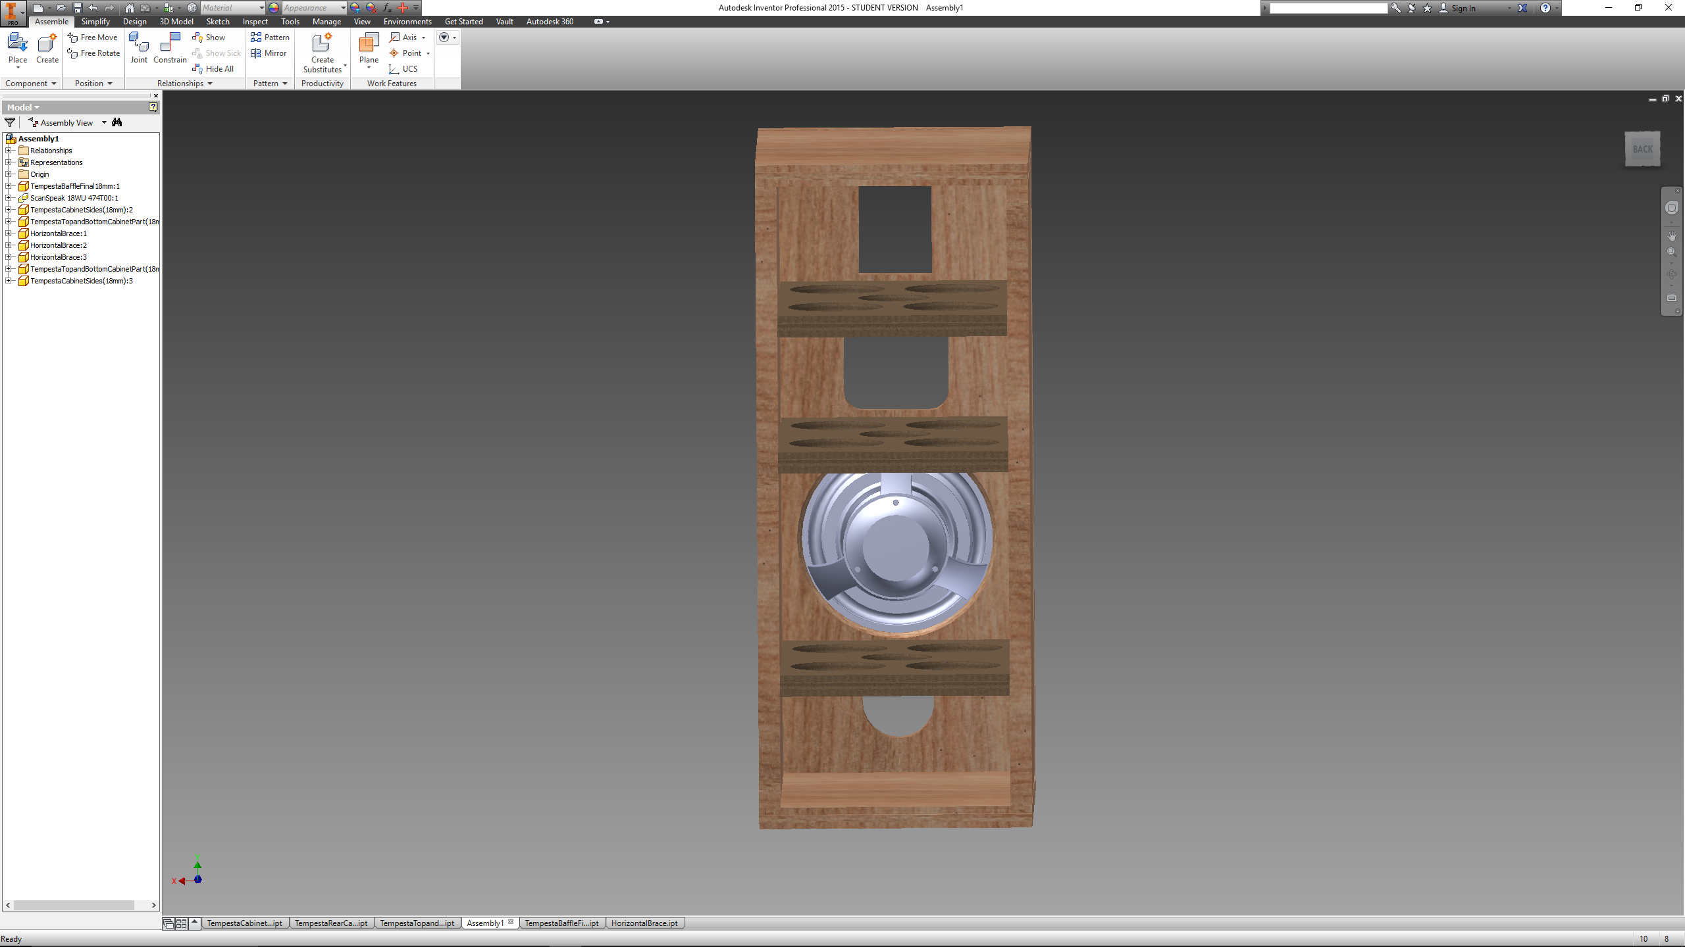Open the Simplify ribbon tab
The image size is (1685, 947).
point(95,22)
